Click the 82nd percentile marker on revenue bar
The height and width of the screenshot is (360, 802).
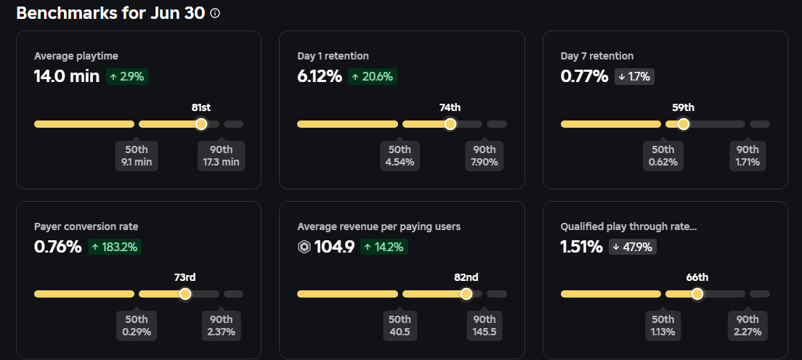466,294
